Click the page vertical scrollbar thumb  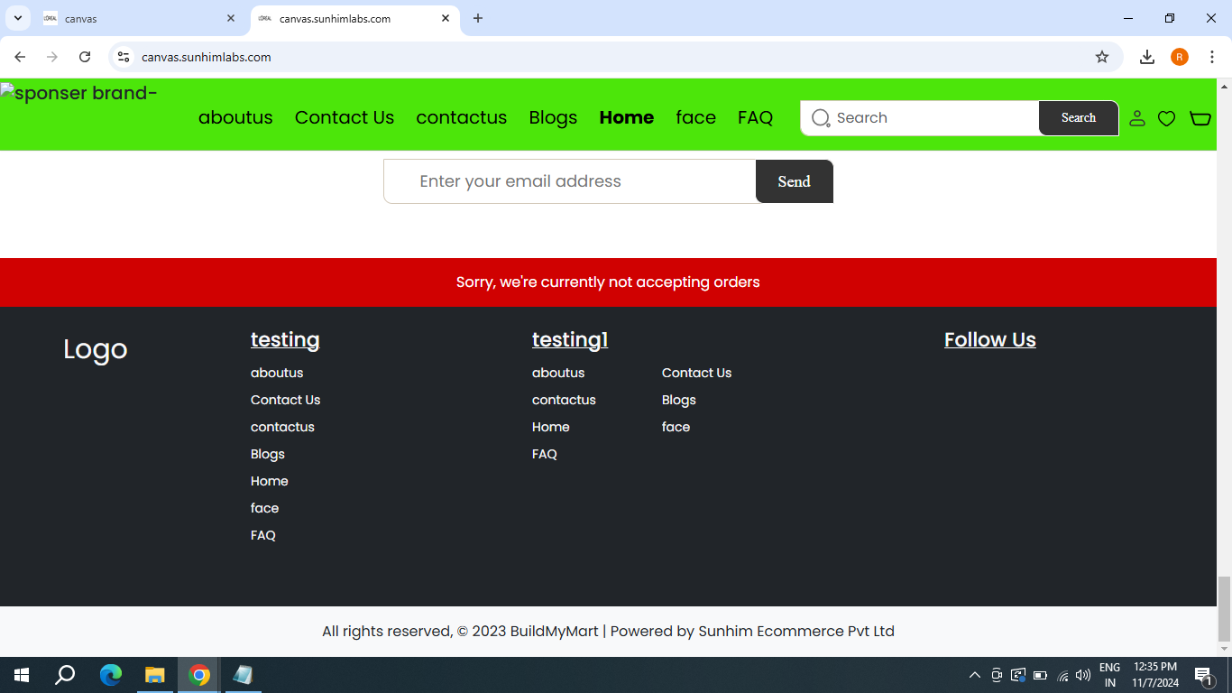coord(1224,607)
